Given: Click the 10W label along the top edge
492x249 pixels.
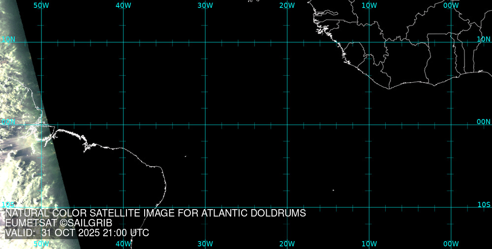Looking at the screenshot, I should (369, 5).
